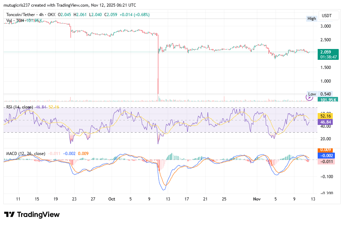Click the purple lightning event icon
Image resolution: width=344 pixels, height=225 pixels.
point(310,98)
